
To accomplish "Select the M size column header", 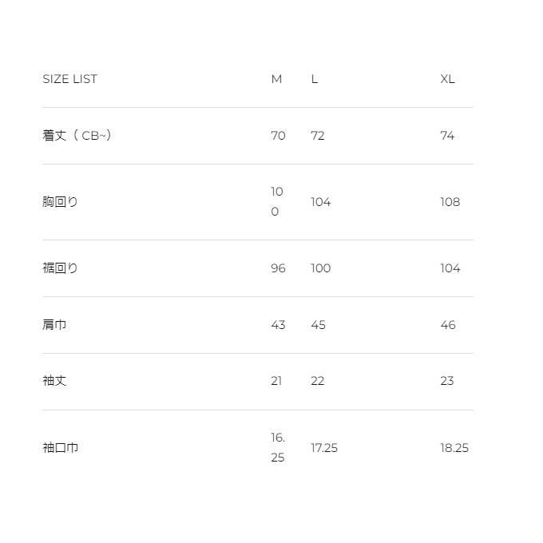I will coord(276,79).
